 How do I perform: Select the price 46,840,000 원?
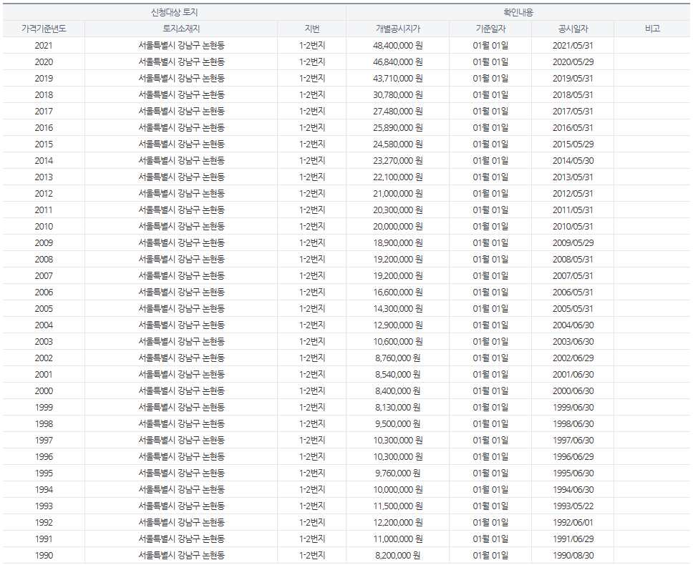[398, 62]
